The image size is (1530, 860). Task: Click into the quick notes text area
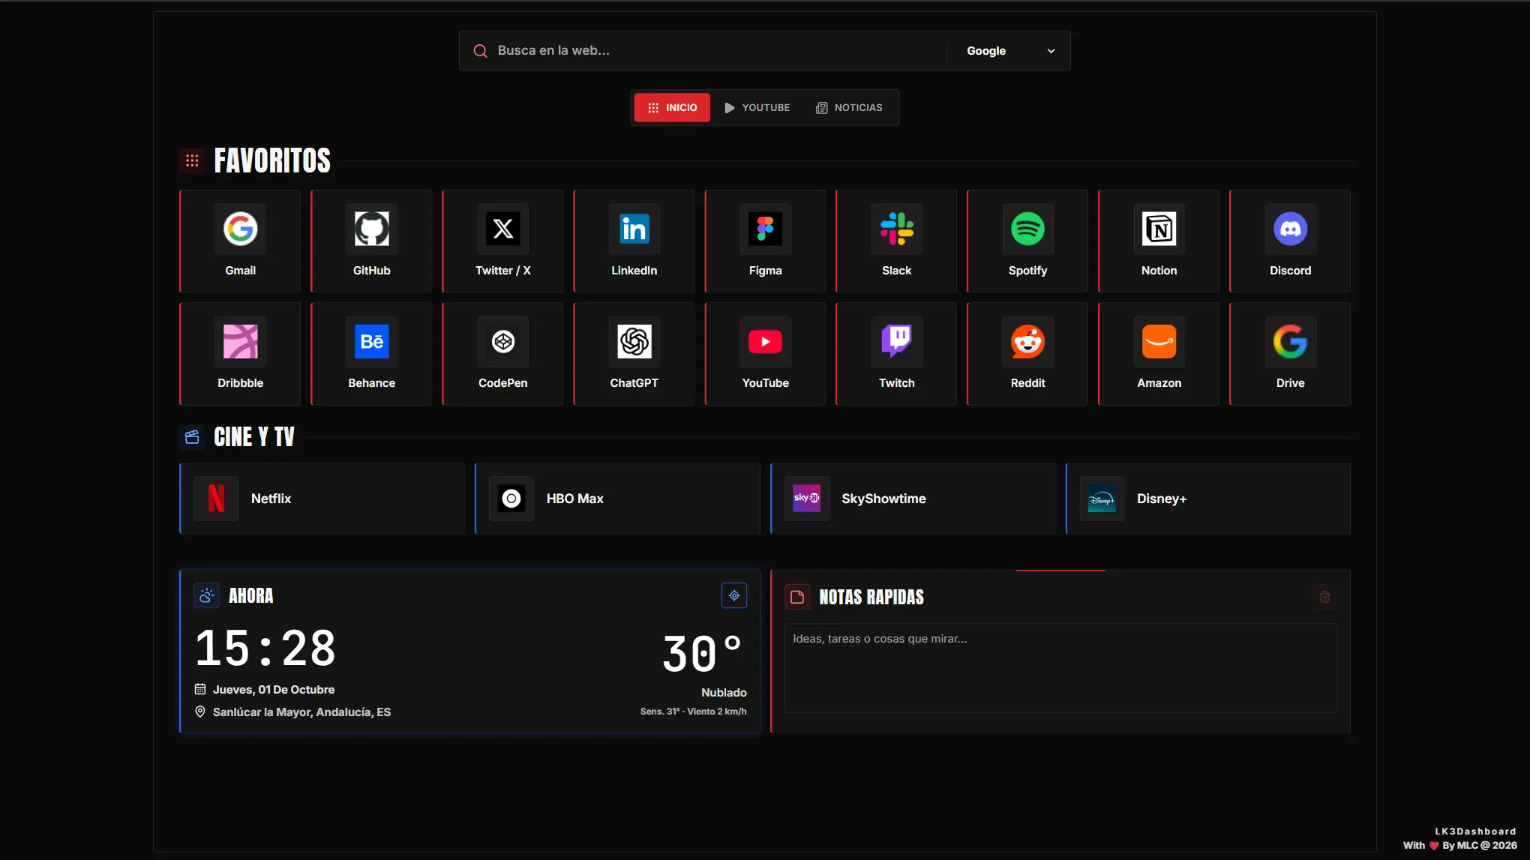click(1060, 668)
